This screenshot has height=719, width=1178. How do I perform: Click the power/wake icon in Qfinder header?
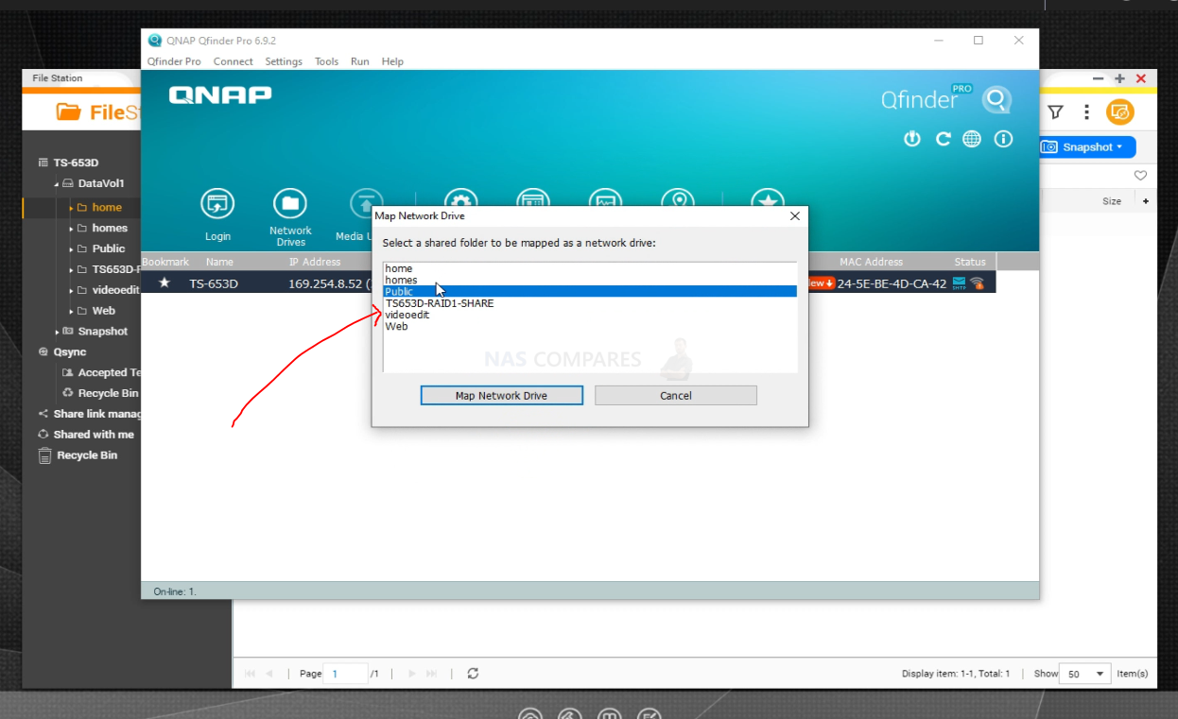(912, 139)
